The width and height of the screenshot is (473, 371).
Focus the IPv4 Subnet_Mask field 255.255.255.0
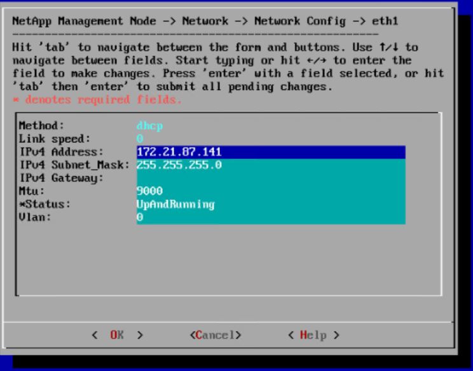(271, 165)
